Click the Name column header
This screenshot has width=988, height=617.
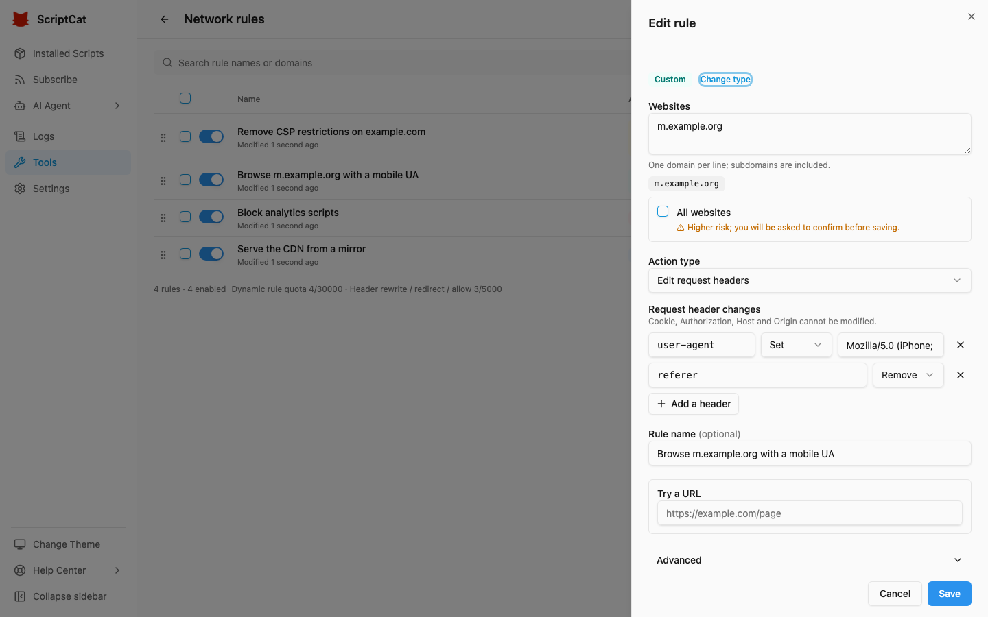pos(248,99)
